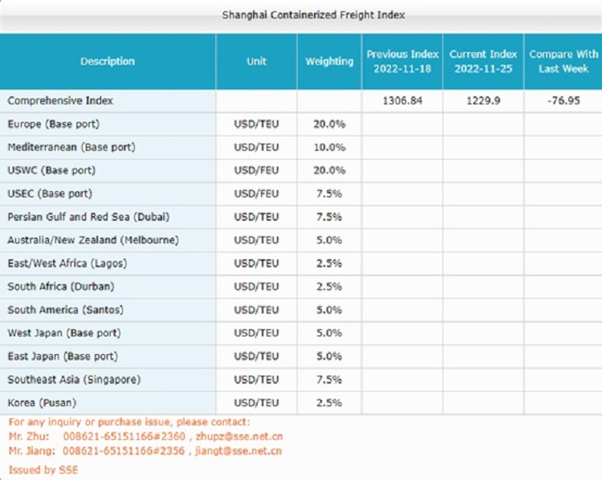This screenshot has height=480, width=602.
Task: Select the USEC (Base port) row
Action: point(50,193)
